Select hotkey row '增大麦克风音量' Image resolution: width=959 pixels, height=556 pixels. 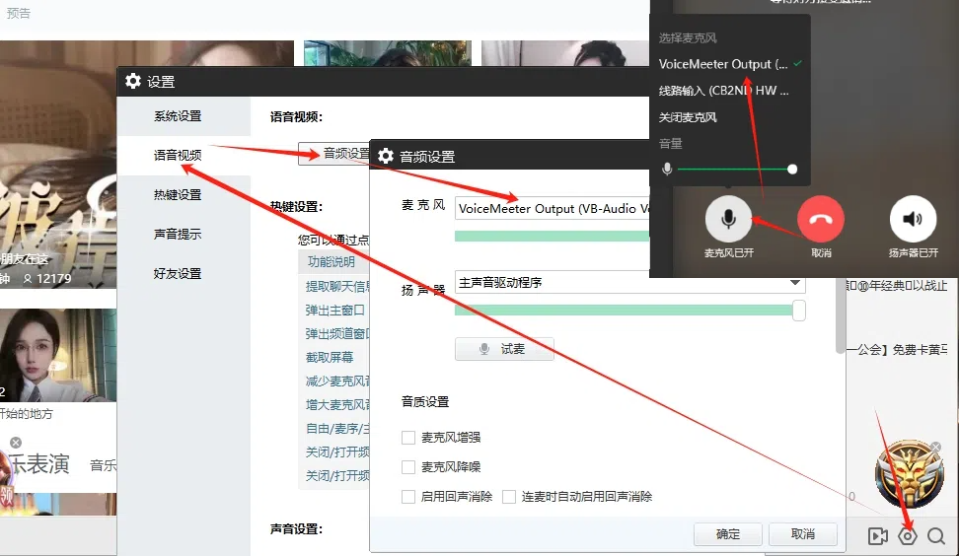click(336, 405)
